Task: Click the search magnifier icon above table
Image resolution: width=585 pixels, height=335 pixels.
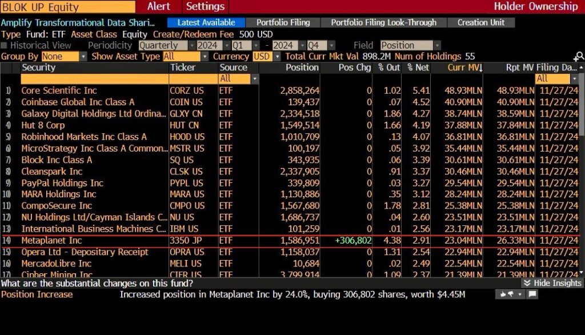Action: click(x=579, y=56)
